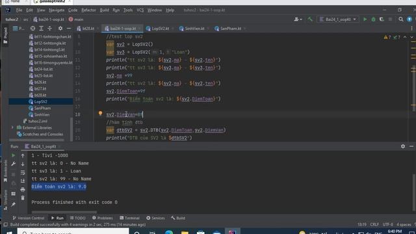416x234 pixels.
Task: Open the File menu
Action: (x=19, y=10)
